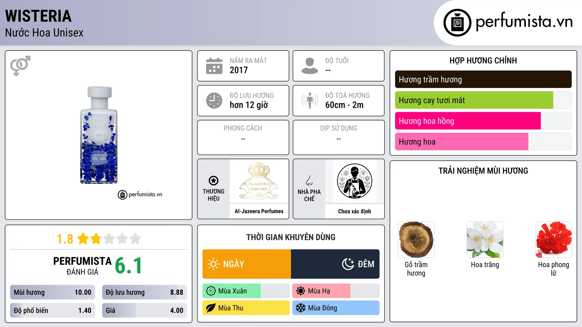Click the sillage icon for Độ Toả Hương
This screenshot has width=582, height=327.
pos(310,100)
